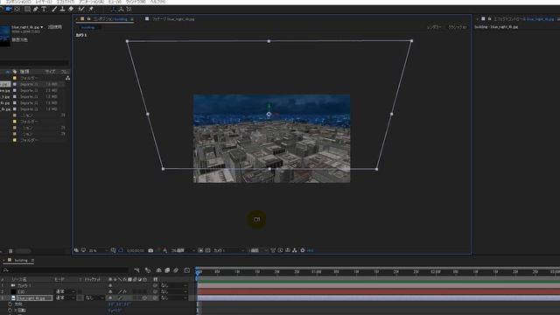Open parent dropdown for layer 2

[x=174, y=291]
